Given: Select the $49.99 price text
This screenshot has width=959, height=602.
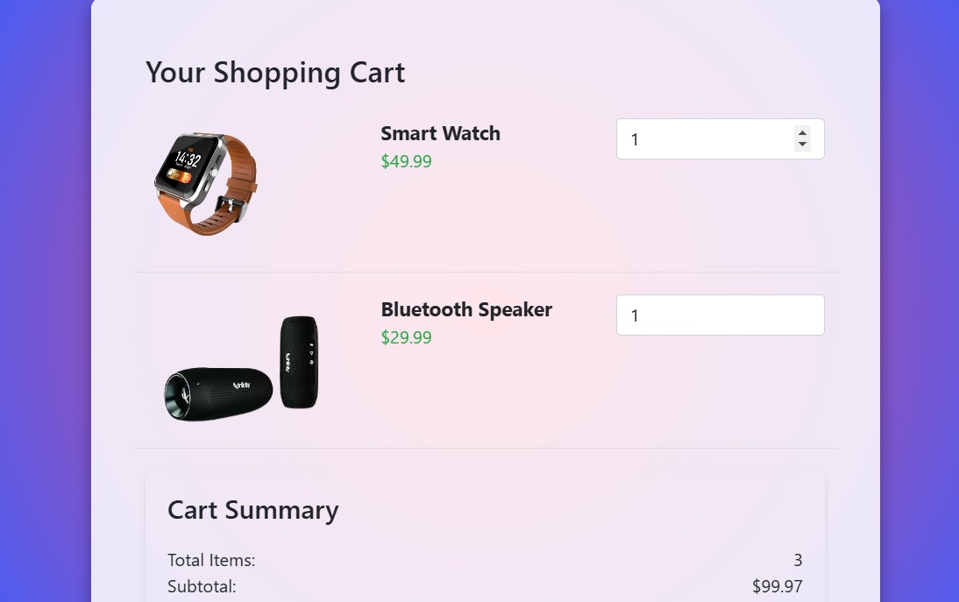Looking at the screenshot, I should pyautogui.click(x=406, y=161).
